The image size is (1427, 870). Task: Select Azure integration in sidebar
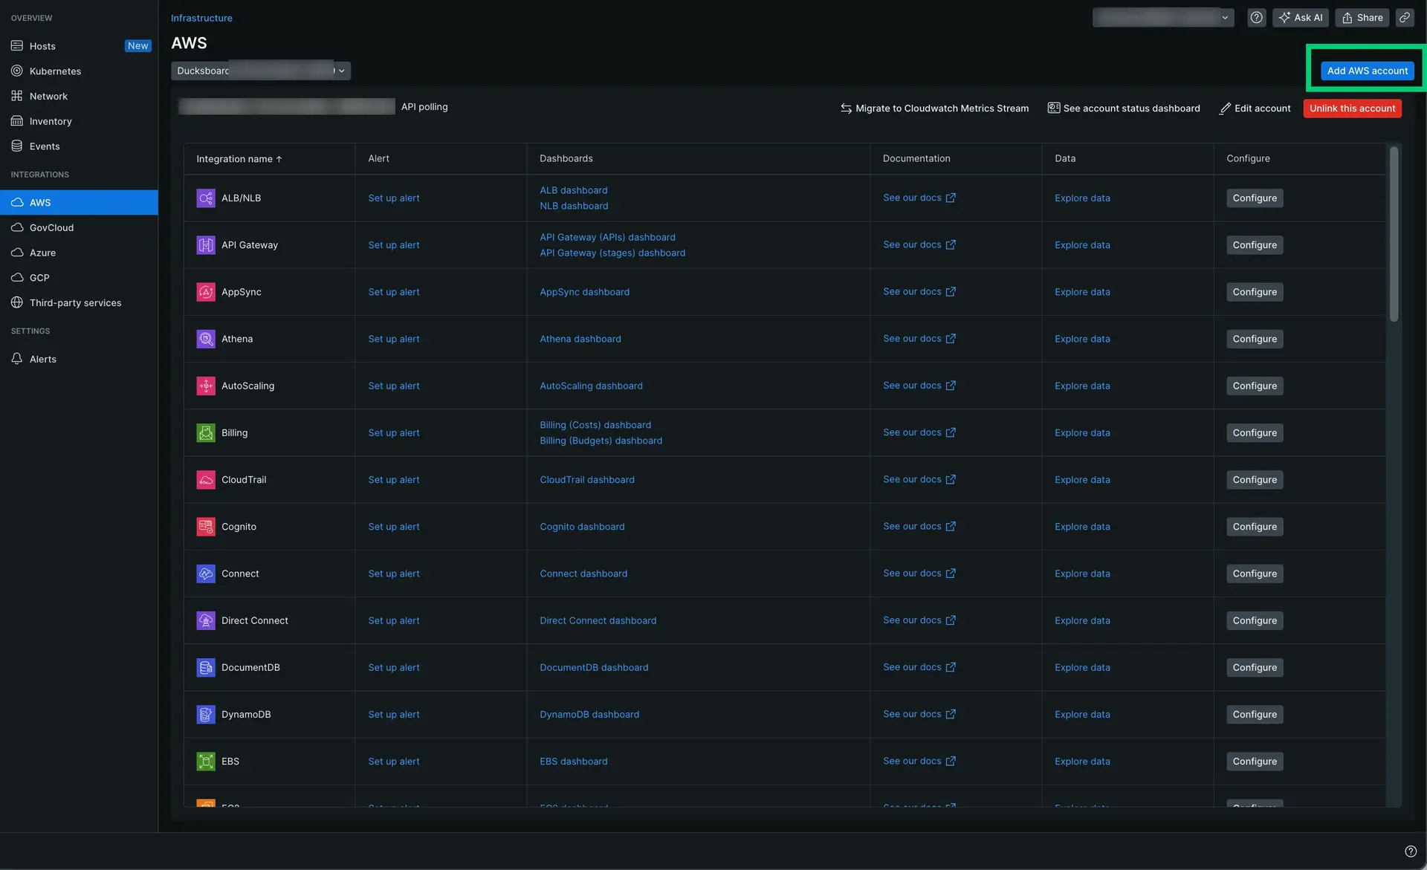click(79, 253)
